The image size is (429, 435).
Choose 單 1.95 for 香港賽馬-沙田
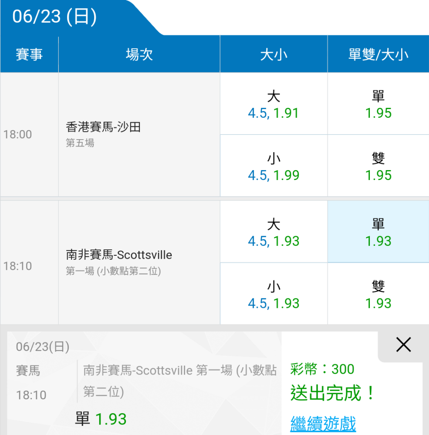378,104
